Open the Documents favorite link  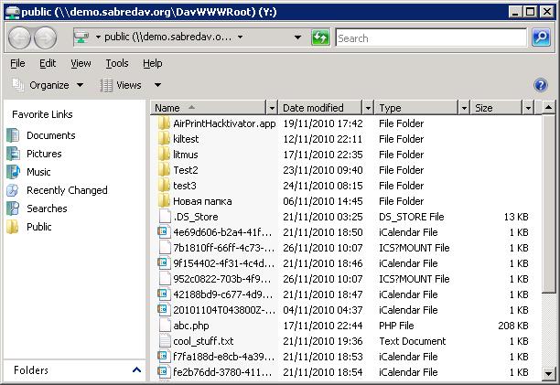coord(51,135)
